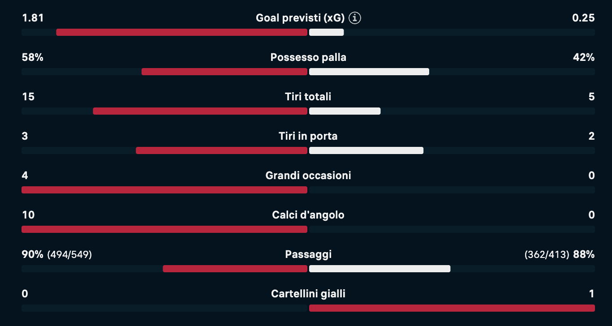612x326 pixels.
Task: Select the Tiri in porta label
Action: pos(308,136)
